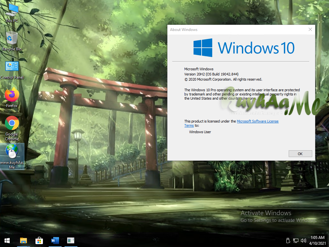Open File Explorer from the taskbar

point(23,241)
